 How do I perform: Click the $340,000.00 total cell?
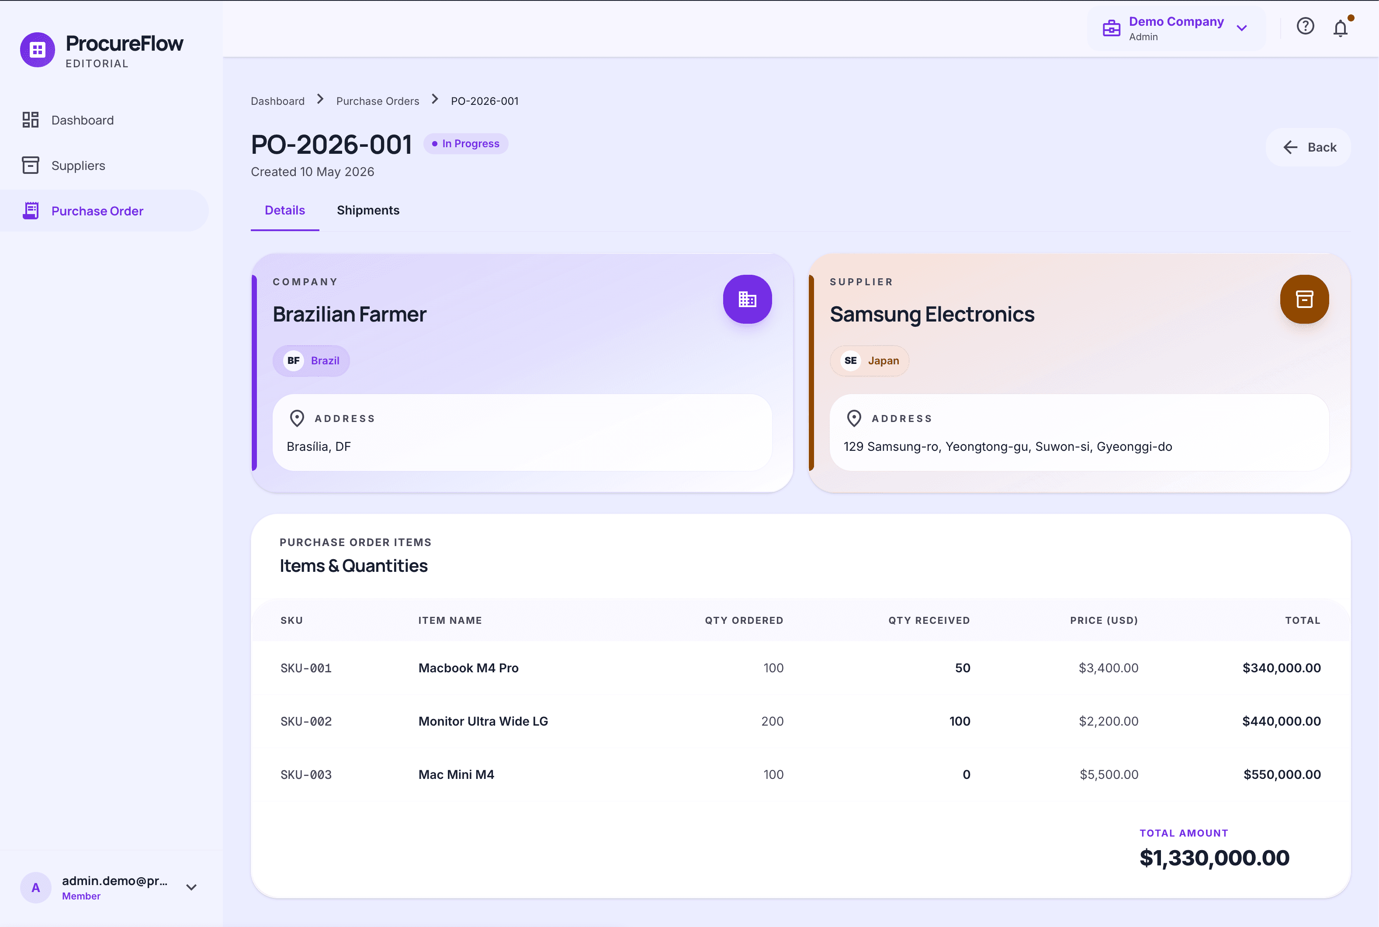(1282, 668)
